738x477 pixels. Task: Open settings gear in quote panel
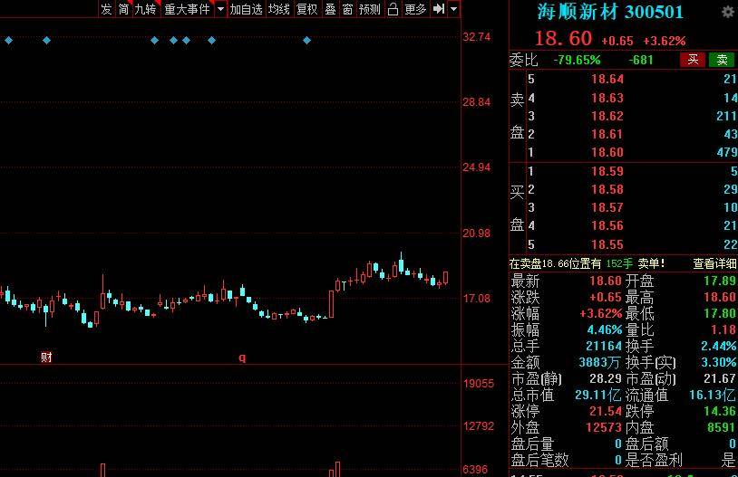click(x=728, y=12)
